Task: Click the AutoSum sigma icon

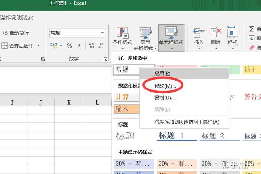Action: (252, 29)
